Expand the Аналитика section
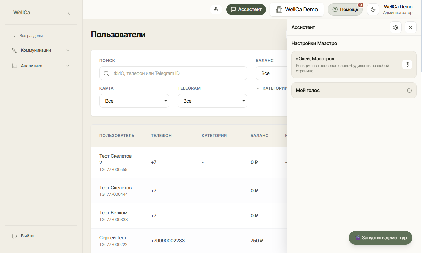Image resolution: width=422 pixels, height=253 pixels. 41,66
